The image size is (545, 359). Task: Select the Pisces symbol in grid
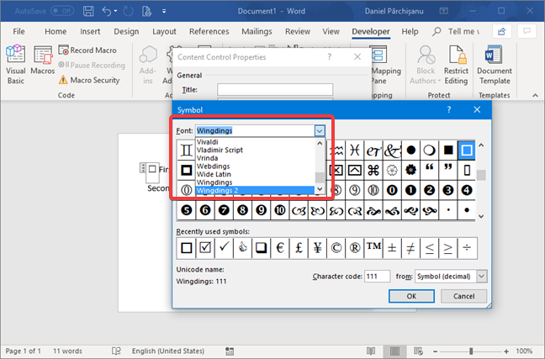coord(355,150)
